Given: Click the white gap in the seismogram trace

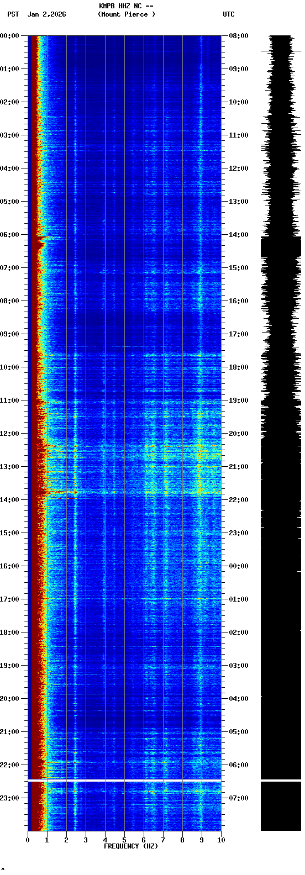Looking at the screenshot, I should [281, 780].
